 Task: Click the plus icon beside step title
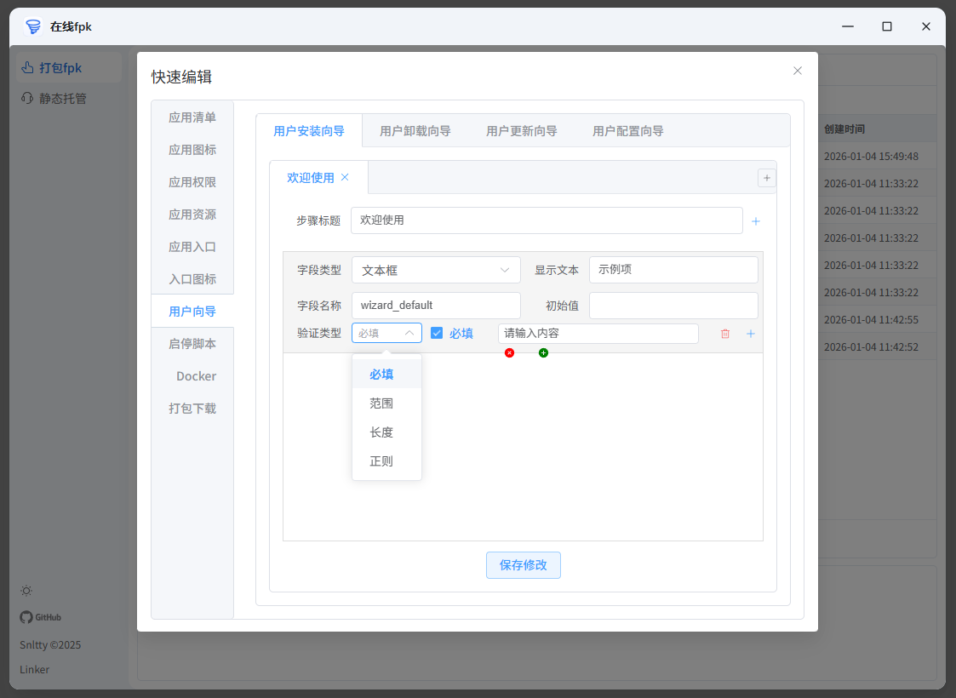click(755, 221)
